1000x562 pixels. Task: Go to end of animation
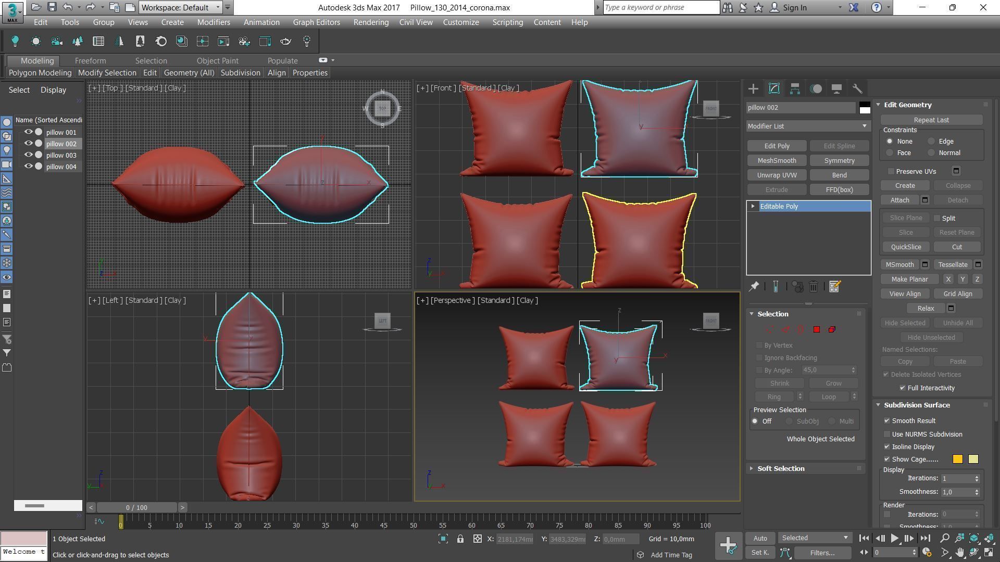(925, 539)
